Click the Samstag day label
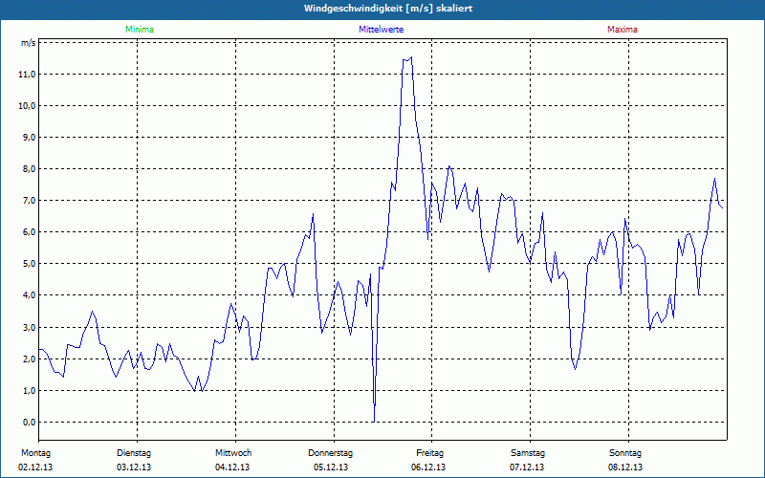The width and height of the screenshot is (765, 478). 528,453
